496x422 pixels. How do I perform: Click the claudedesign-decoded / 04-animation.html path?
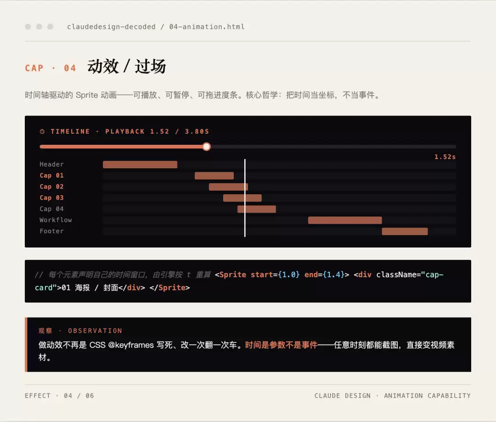(x=156, y=27)
